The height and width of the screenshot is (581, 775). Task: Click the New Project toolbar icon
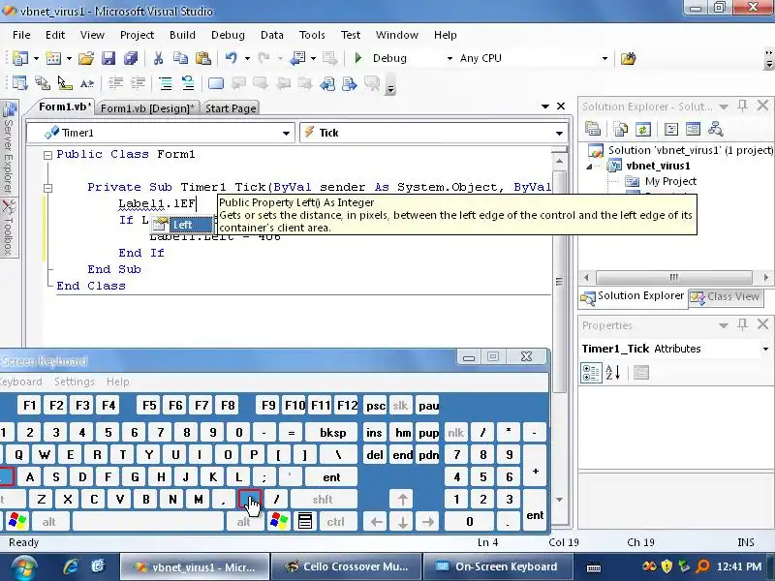coord(20,58)
